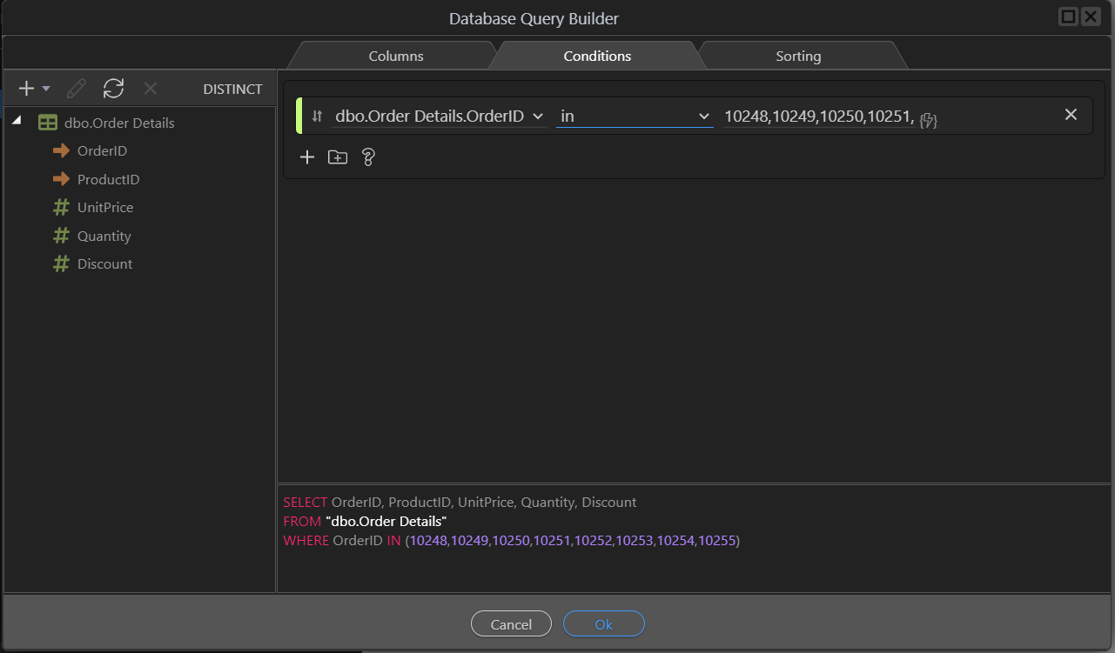Image resolution: width=1115 pixels, height=653 pixels.
Task: Open the dbo.Order Details.OrderID column dropdown
Action: (x=439, y=116)
